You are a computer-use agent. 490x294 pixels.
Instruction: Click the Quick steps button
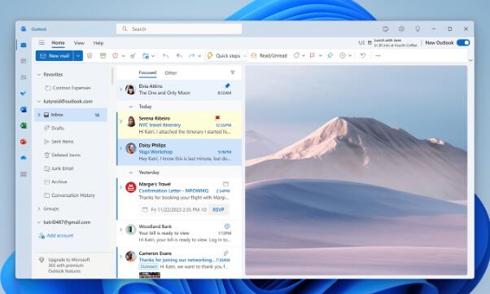coord(224,55)
